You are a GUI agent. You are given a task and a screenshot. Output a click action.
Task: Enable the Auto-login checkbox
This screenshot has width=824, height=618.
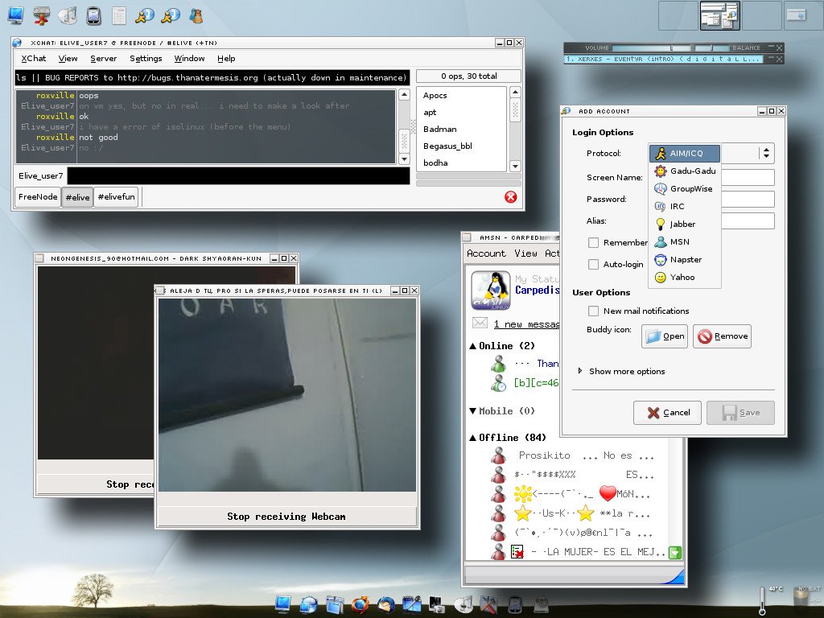click(593, 264)
